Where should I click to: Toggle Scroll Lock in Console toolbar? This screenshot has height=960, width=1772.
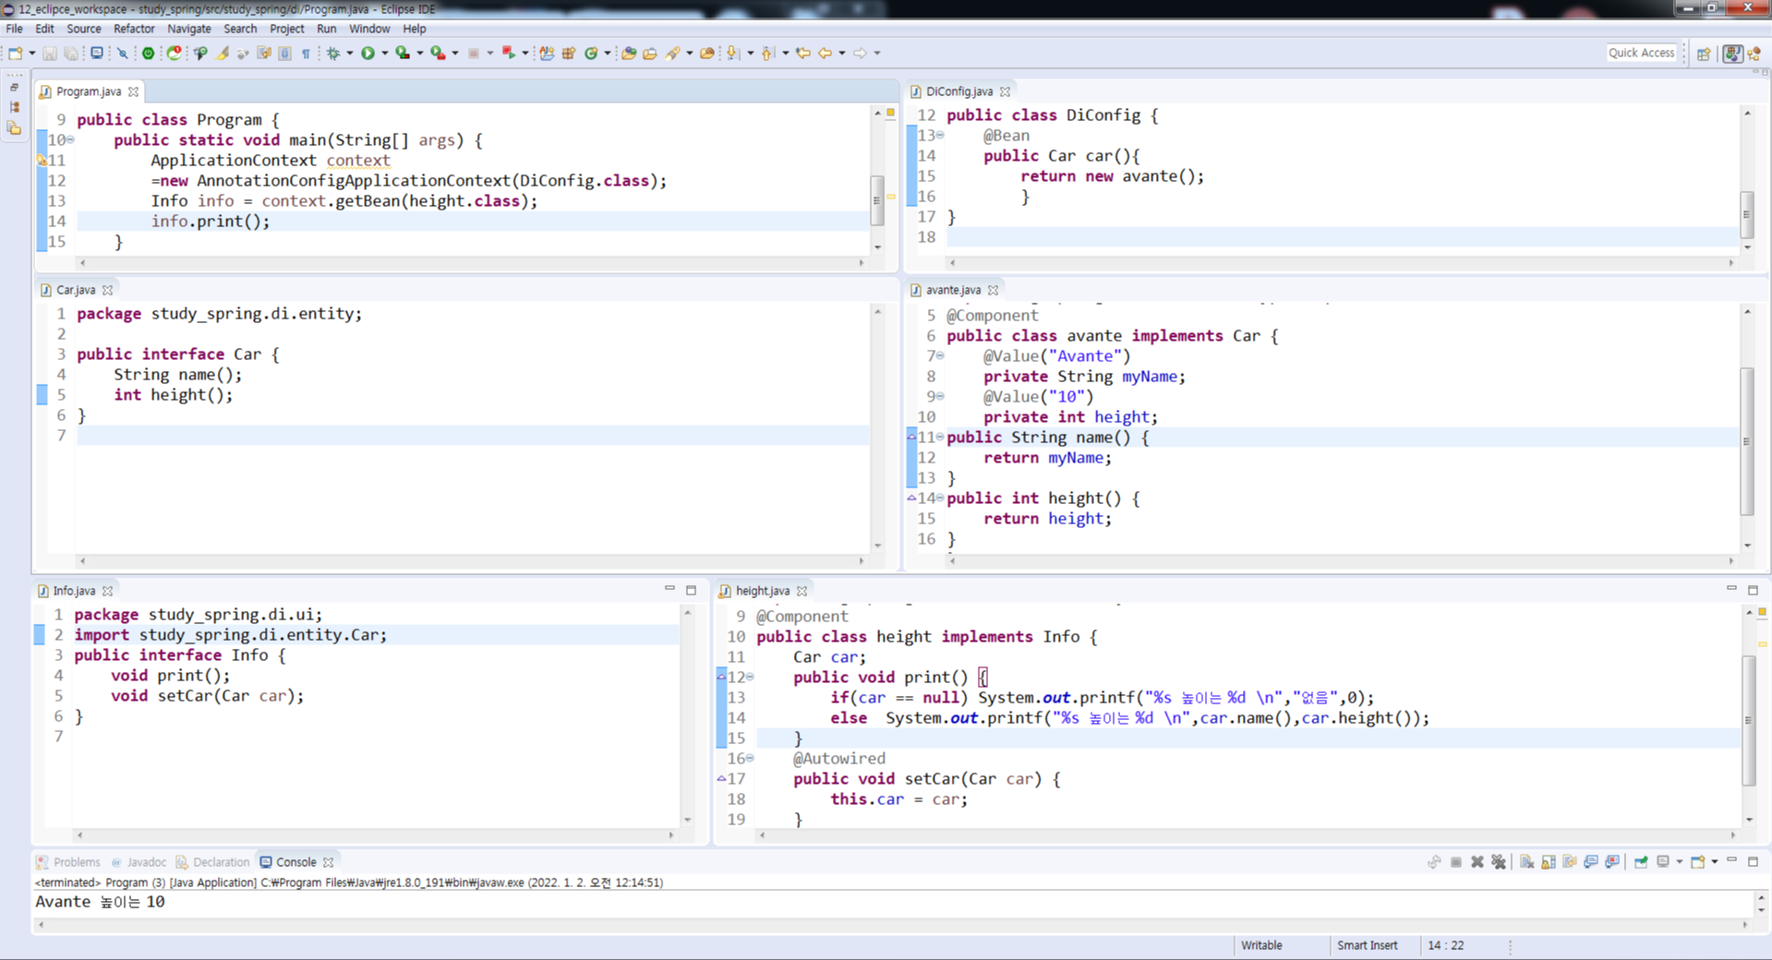(1549, 862)
